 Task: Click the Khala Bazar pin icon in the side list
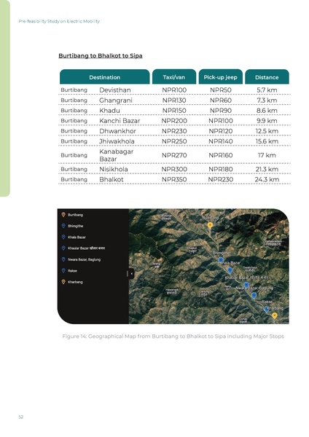(63, 237)
